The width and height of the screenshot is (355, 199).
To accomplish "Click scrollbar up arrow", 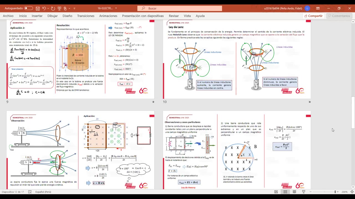I will tap(353, 22).
